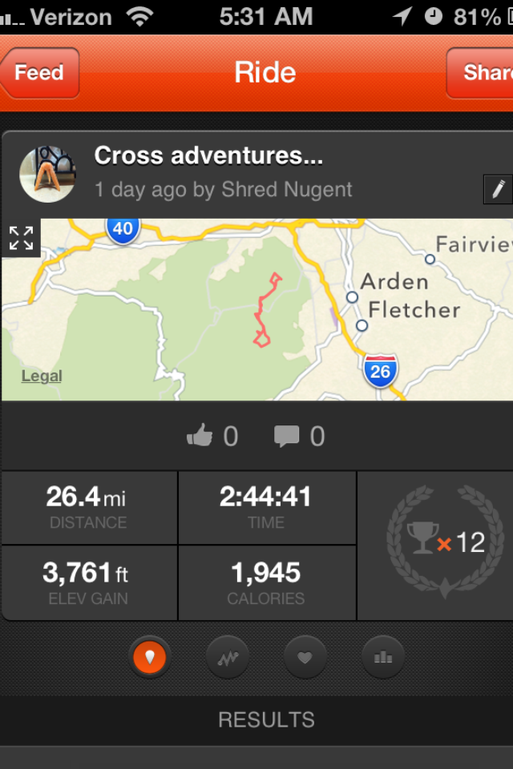
Task: Show the bar chart stats tab
Action: [382, 658]
